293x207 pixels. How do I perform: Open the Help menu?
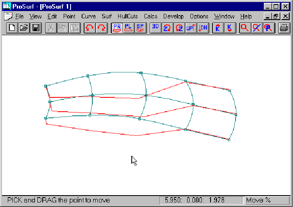[246, 16]
